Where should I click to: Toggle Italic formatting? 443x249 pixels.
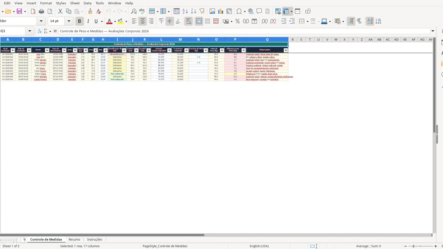(x=88, y=21)
